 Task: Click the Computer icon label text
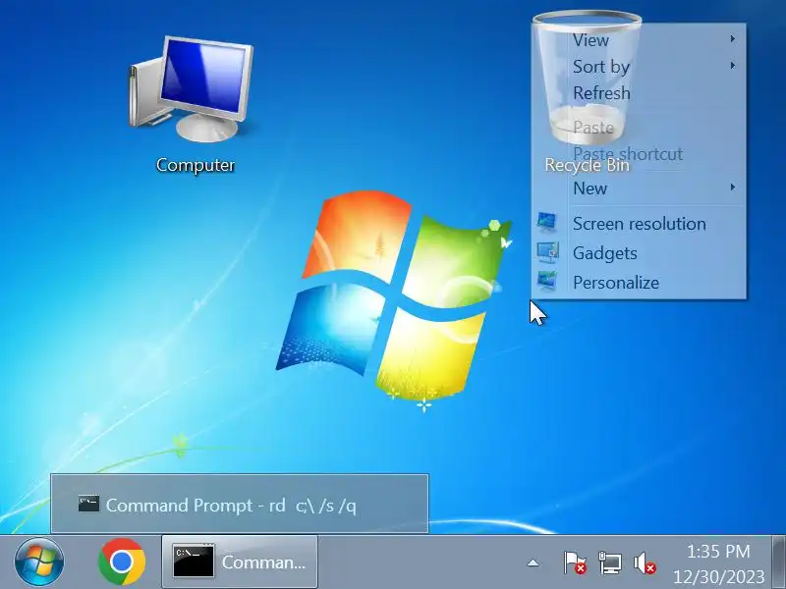[196, 165]
